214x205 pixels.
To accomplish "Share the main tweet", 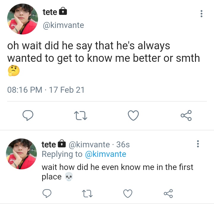I will [x=186, y=115].
